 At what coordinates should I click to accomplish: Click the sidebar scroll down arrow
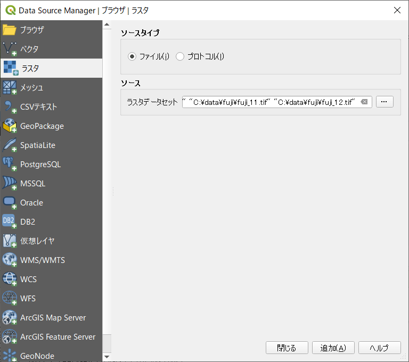(107, 357)
